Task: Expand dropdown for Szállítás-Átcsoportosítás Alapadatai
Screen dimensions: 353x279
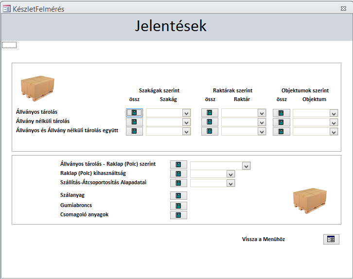Action: point(230,183)
